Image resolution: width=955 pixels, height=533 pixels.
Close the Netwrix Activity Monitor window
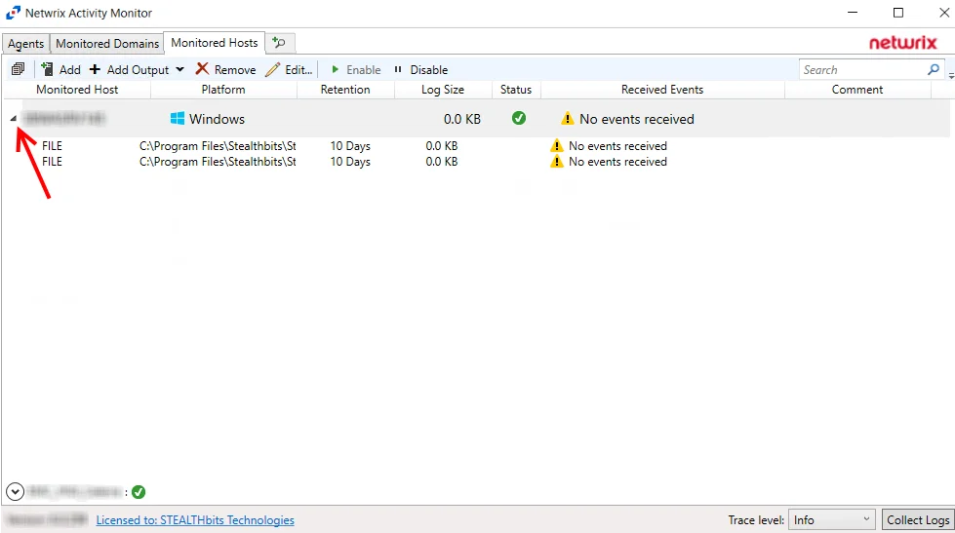[943, 12]
